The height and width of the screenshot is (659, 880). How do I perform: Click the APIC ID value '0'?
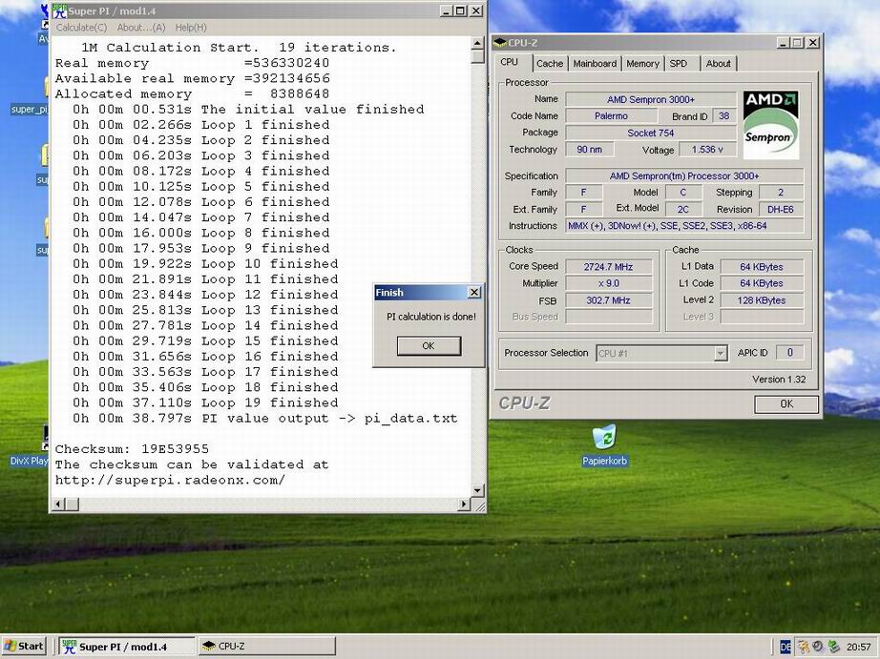(x=789, y=352)
